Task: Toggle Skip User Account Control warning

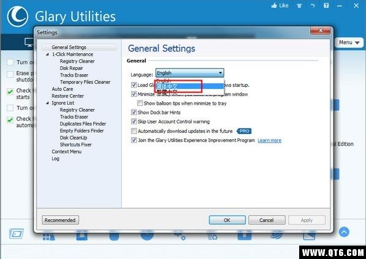Action: (x=134, y=121)
